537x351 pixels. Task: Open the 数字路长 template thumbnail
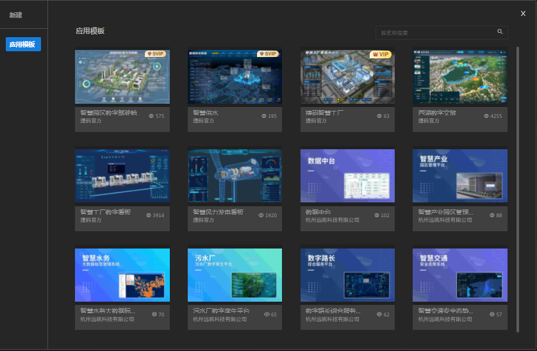347,275
